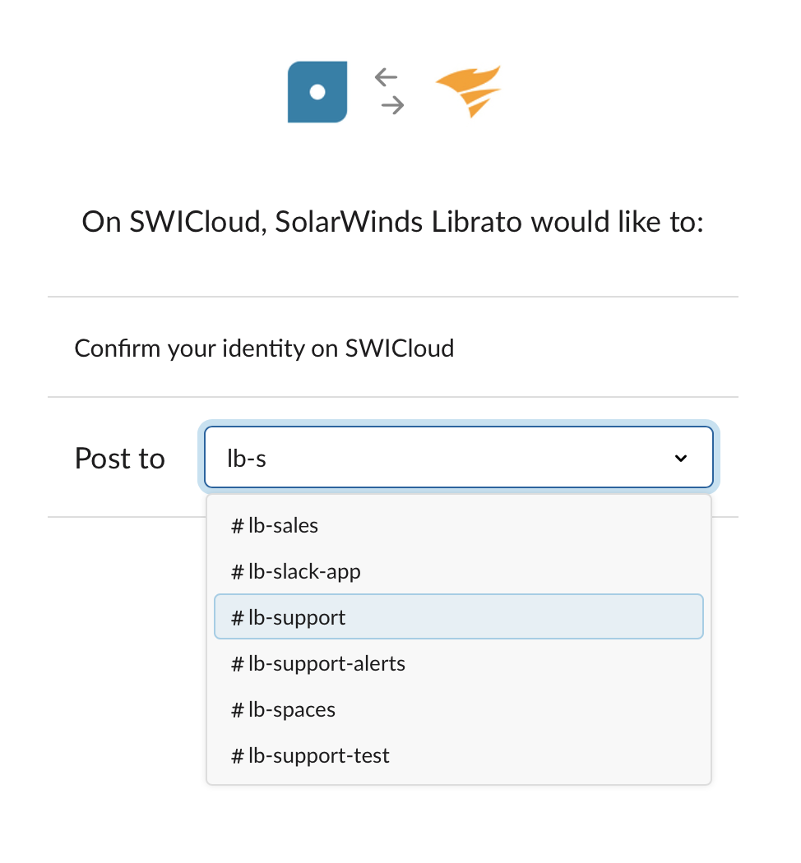Click the hash symbol beside lb-support-alerts
Screen dimensions: 801x863
click(237, 663)
